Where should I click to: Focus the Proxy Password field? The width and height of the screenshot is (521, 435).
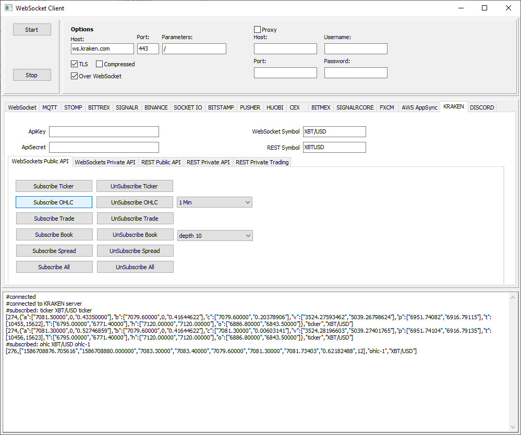coord(356,73)
